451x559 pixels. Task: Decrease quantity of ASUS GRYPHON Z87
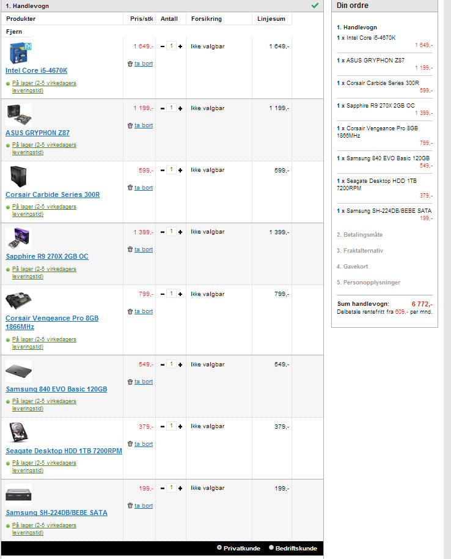[x=163, y=108]
